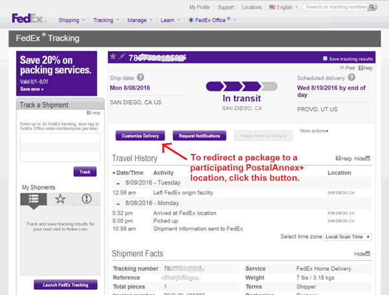Open My Profile
This screenshot has width=389, height=295.
click(200, 7)
